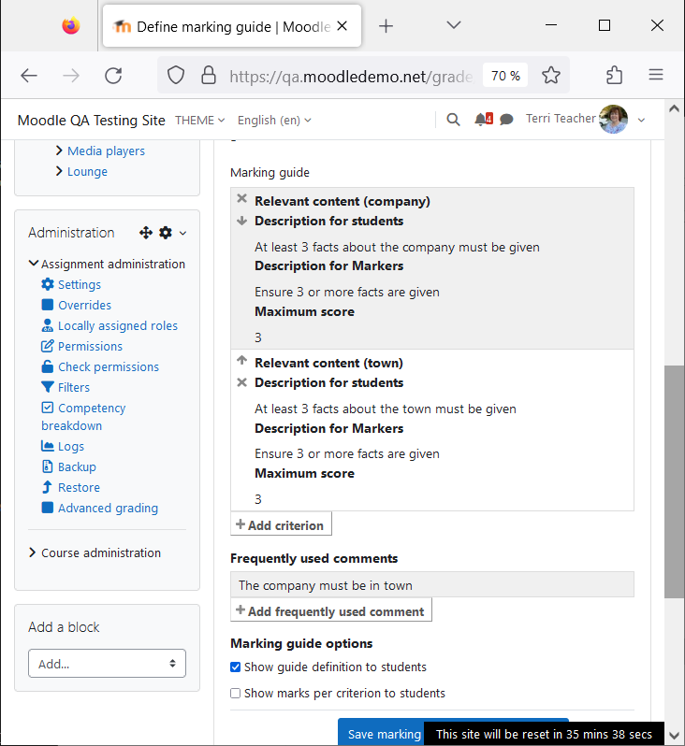Click the page's vertical scrollbar thumb
The image size is (685, 746).
674,481
